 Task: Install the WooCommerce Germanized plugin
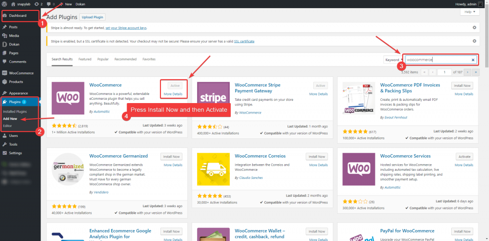tap(171, 157)
